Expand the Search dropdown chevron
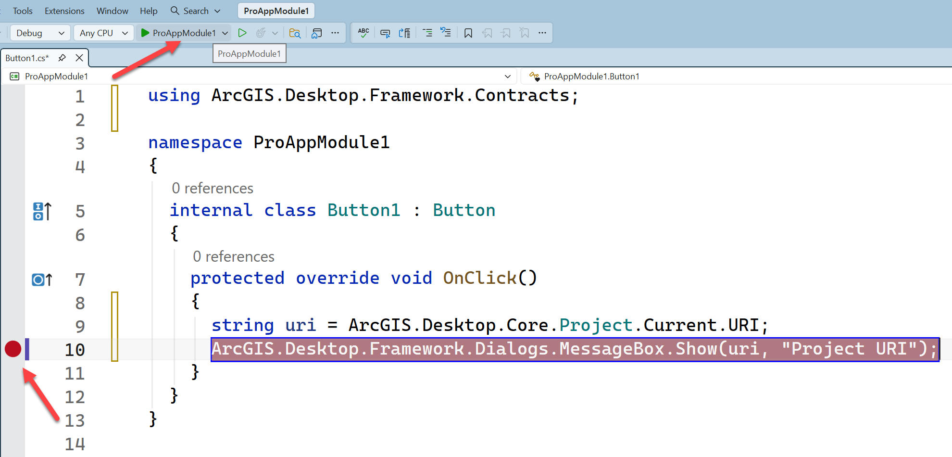 point(217,11)
